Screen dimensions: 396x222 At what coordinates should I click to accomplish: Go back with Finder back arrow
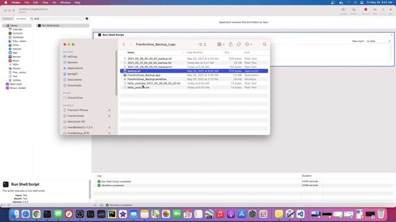tap(124, 44)
